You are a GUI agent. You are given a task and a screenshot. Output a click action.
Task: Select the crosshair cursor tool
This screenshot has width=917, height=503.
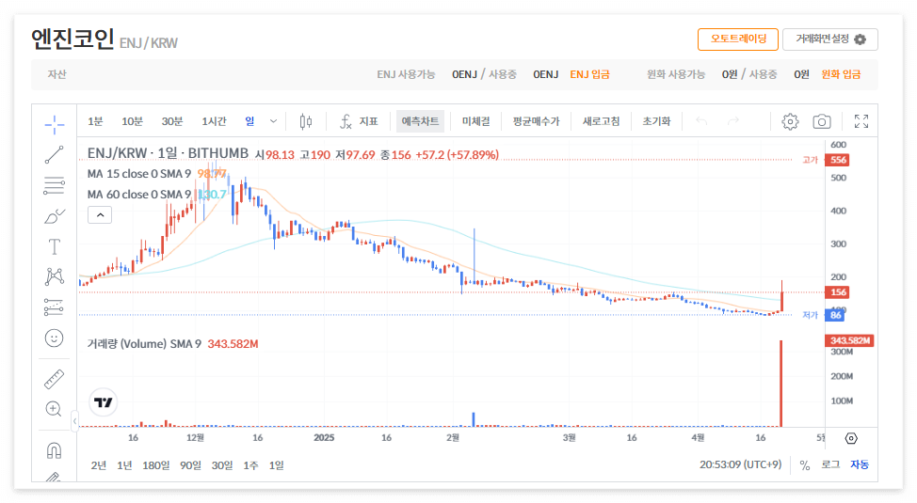55,124
